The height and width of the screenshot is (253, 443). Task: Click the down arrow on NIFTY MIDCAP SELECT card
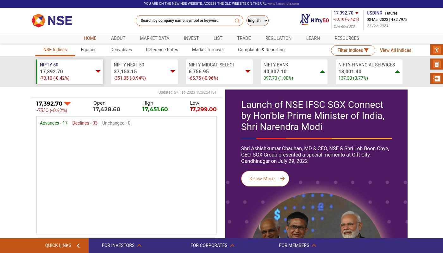coord(248,71)
